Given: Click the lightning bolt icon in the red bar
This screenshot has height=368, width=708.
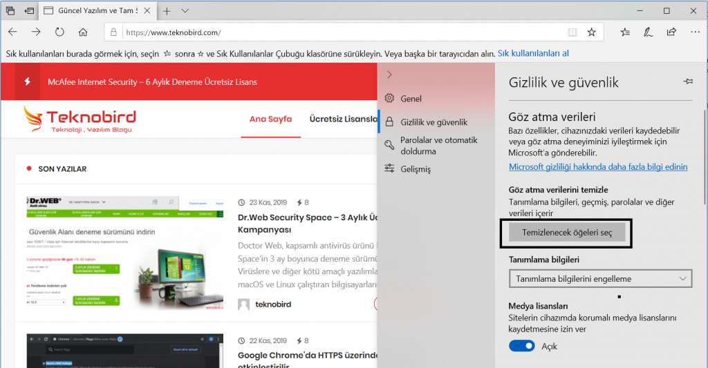Looking at the screenshot, I should point(27,81).
